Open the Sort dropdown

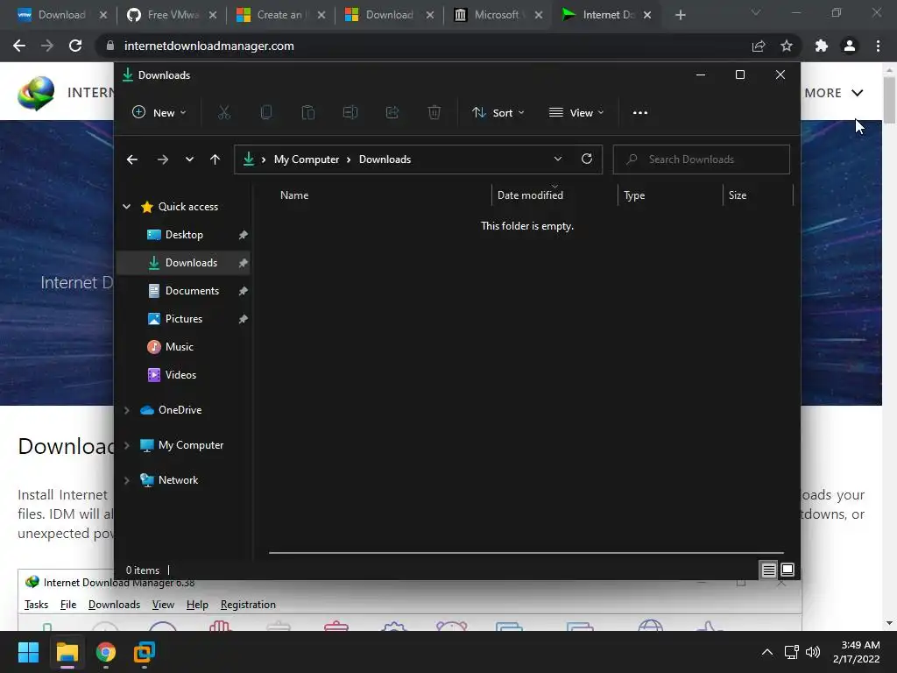click(498, 113)
